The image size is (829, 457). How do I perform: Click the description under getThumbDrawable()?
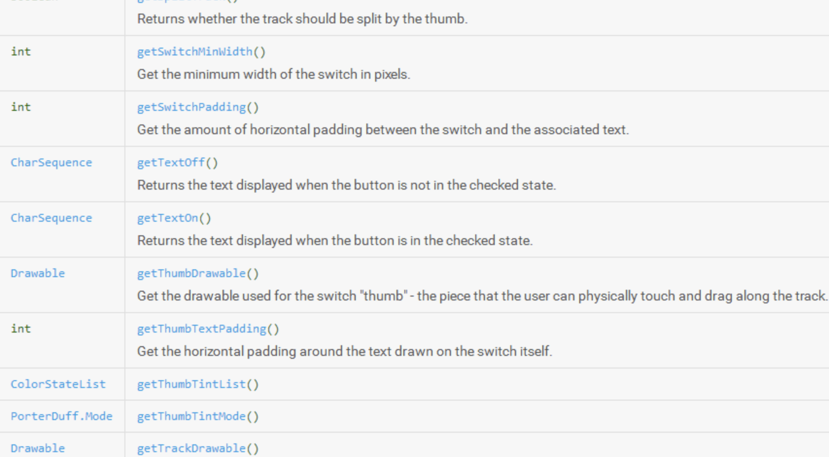(481, 296)
